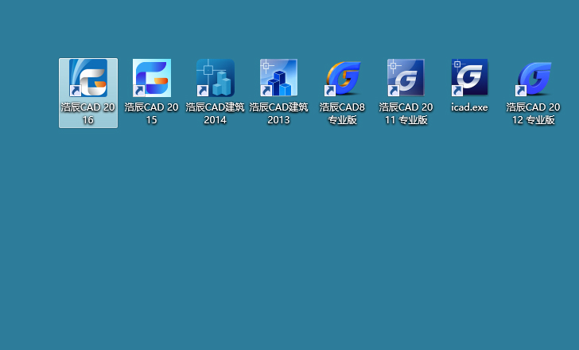Screen dimensions: 579x350
Task: Click the label text "浩辰CAD 20 16"
Action: click(87, 113)
